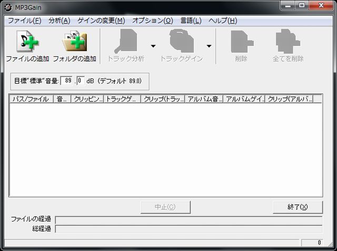Open the ヘルプ(H) menu

(x=223, y=21)
